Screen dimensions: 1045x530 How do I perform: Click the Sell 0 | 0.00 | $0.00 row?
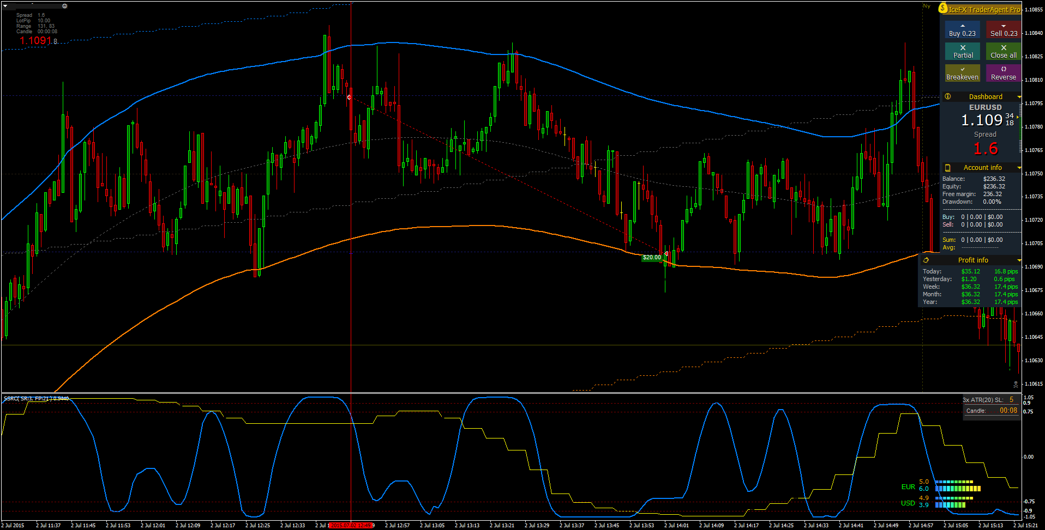[x=973, y=224]
